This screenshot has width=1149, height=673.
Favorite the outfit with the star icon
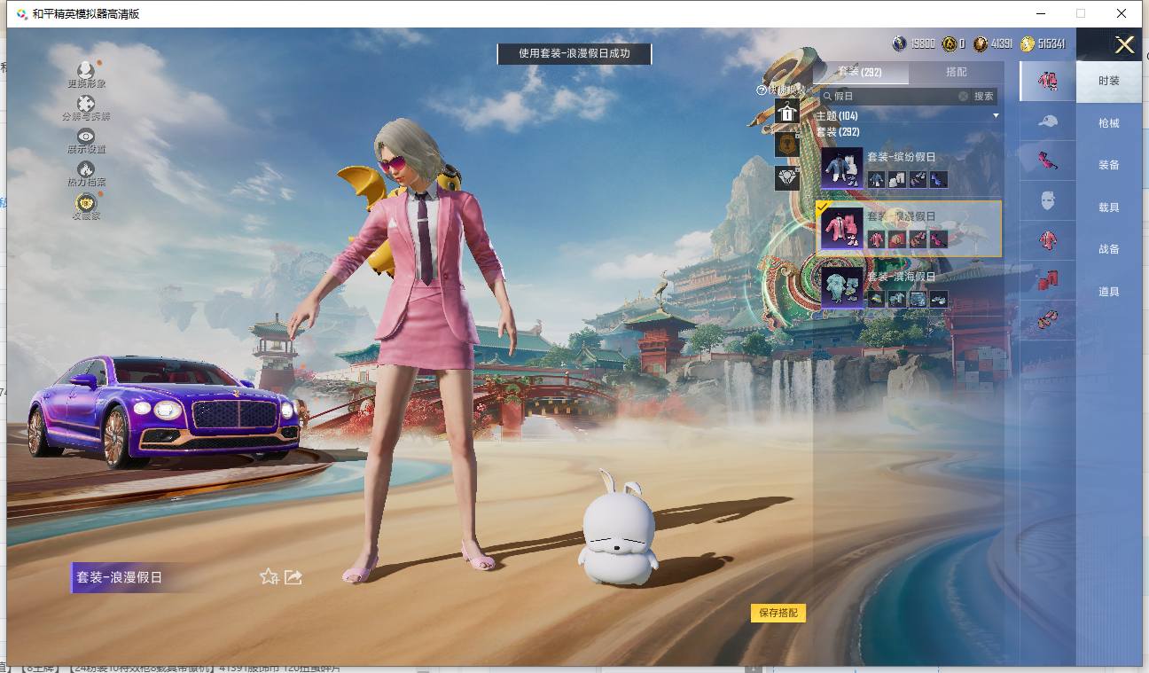point(269,577)
